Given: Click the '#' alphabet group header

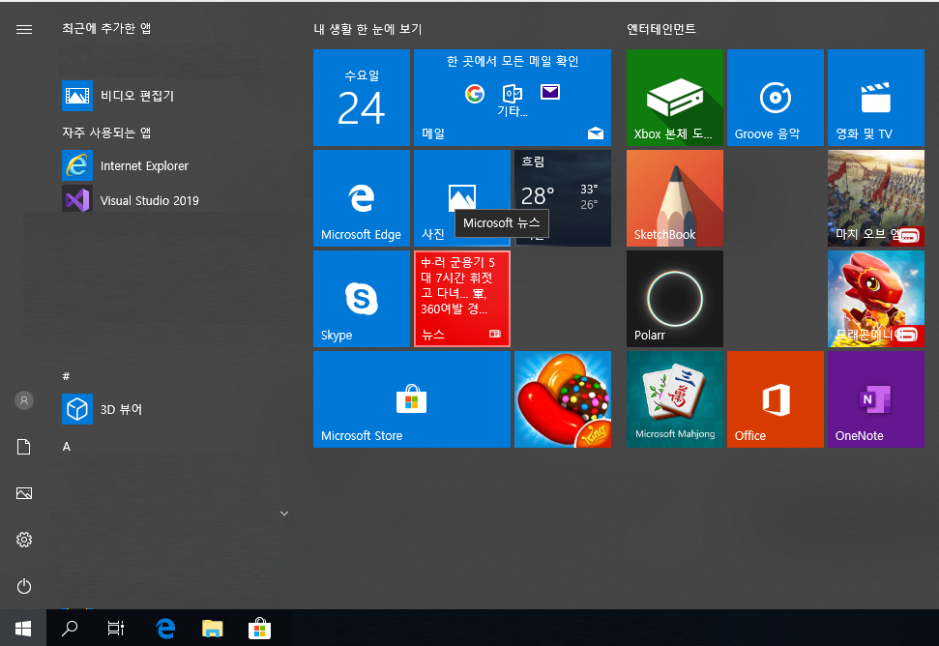Looking at the screenshot, I should [x=66, y=376].
